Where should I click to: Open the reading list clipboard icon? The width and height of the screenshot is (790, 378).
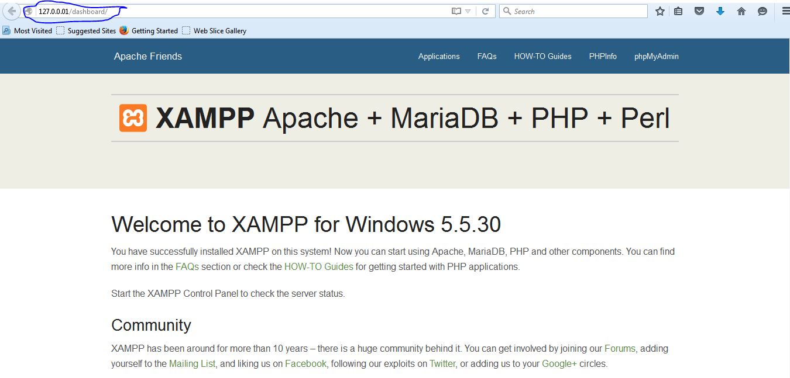pyautogui.click(x=678, y=11)
